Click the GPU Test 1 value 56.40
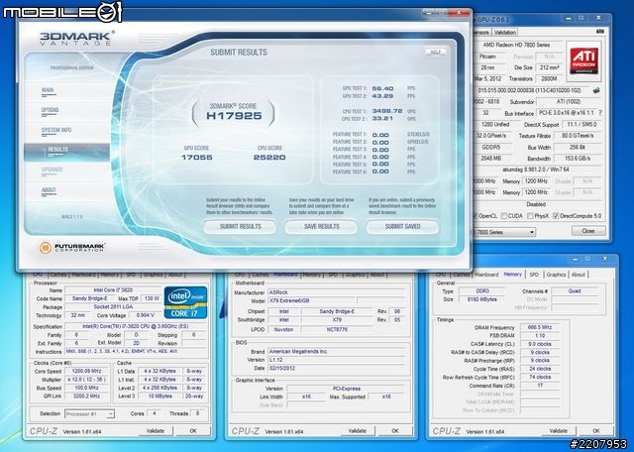This screenshot has height=452, width=634. tap(382, 88)
